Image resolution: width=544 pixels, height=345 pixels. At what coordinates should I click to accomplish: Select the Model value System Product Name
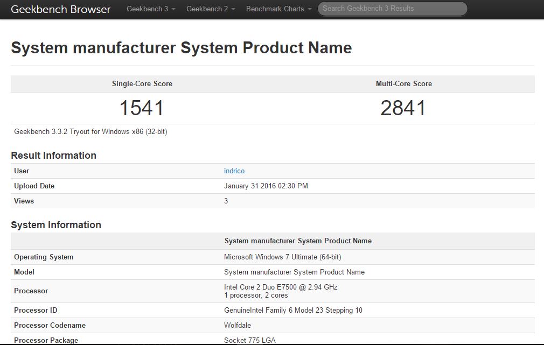point(294,272)
